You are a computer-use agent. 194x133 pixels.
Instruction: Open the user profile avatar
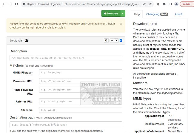176,4
